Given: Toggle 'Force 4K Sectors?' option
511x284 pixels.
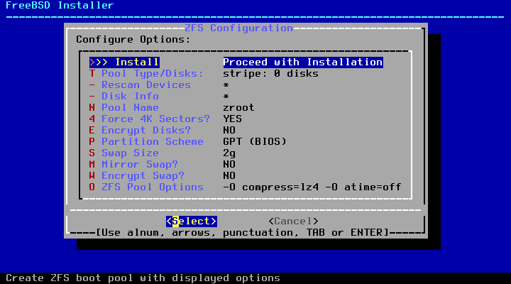Looking at the screenshot, I should 155,119.
